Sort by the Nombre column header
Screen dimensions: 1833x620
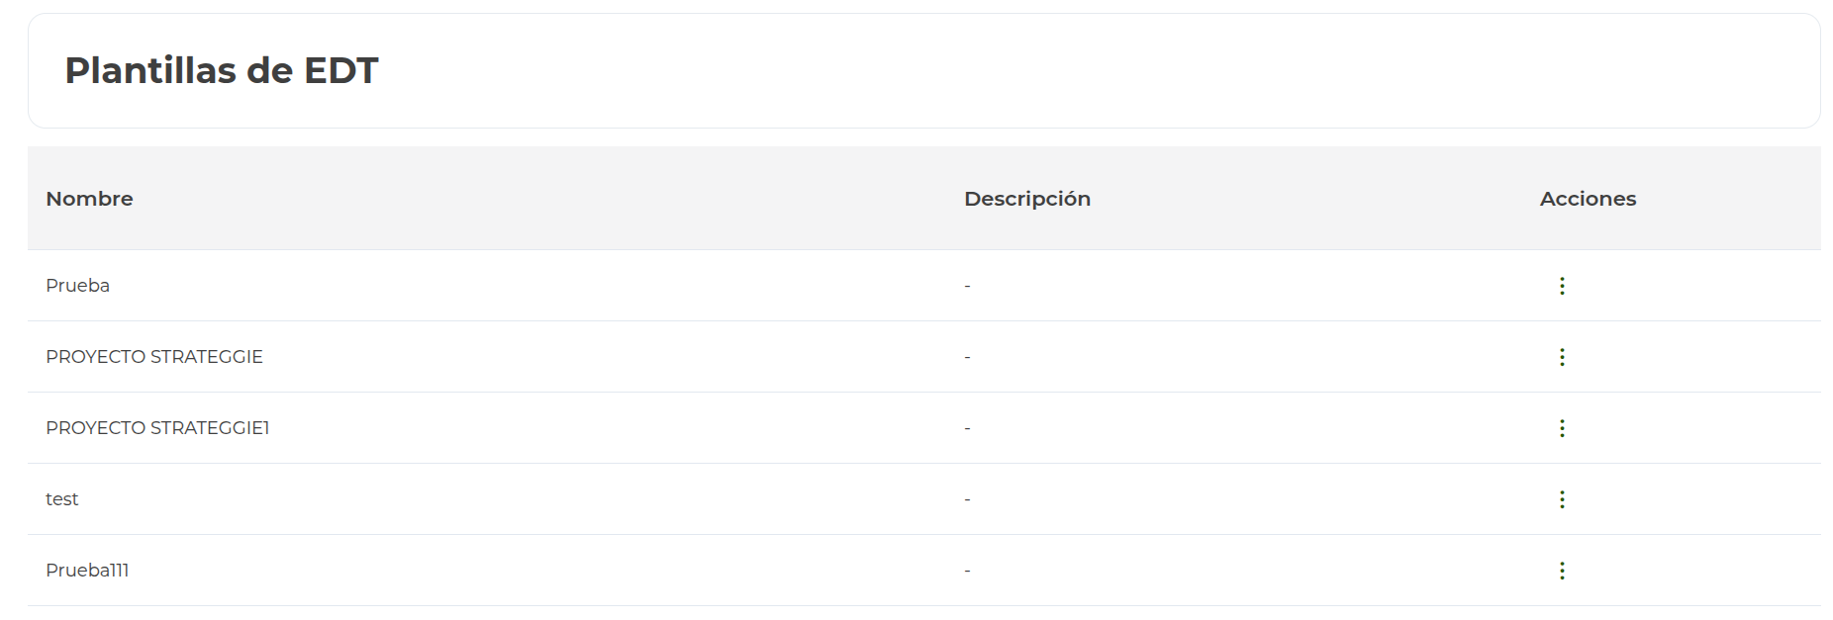[89, 199]
